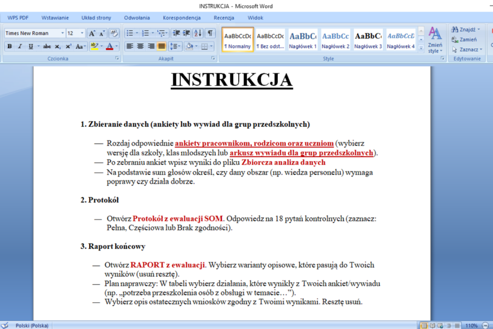Toggle underline formatting
This screenshot has height=329, width=493.
[31, 46]
